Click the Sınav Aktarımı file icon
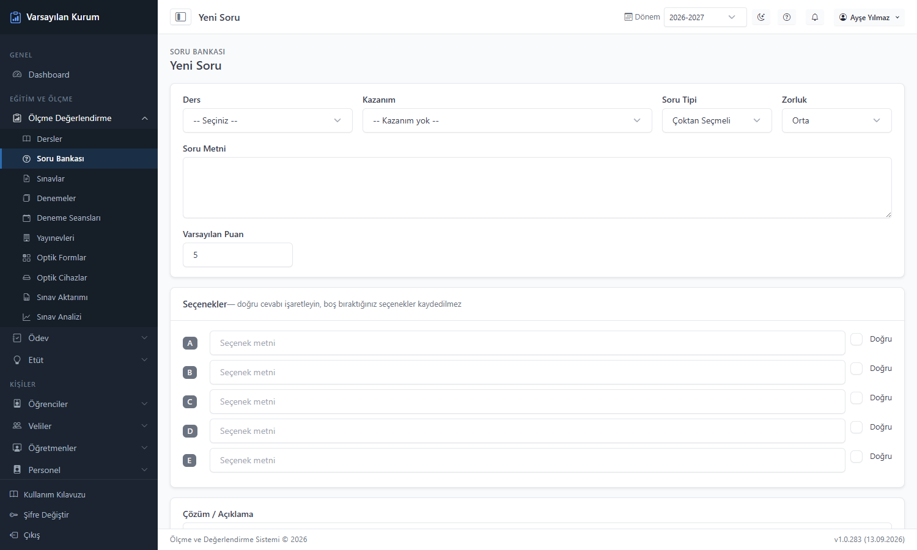Image resolution: width=917 pixels, height=550 pixels. pyautogui.click(x=26, y=297)
